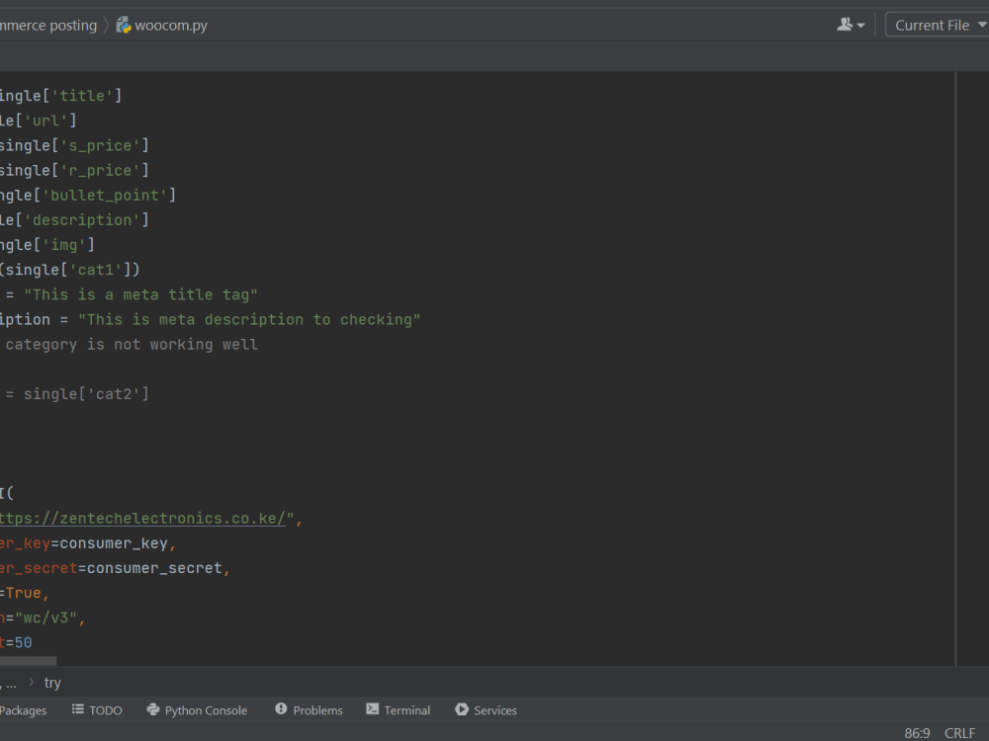This screenshot has width=989, height=741.
Task: Open the zentechelectronics.co.ke URL link
Action: pos(142,519)
